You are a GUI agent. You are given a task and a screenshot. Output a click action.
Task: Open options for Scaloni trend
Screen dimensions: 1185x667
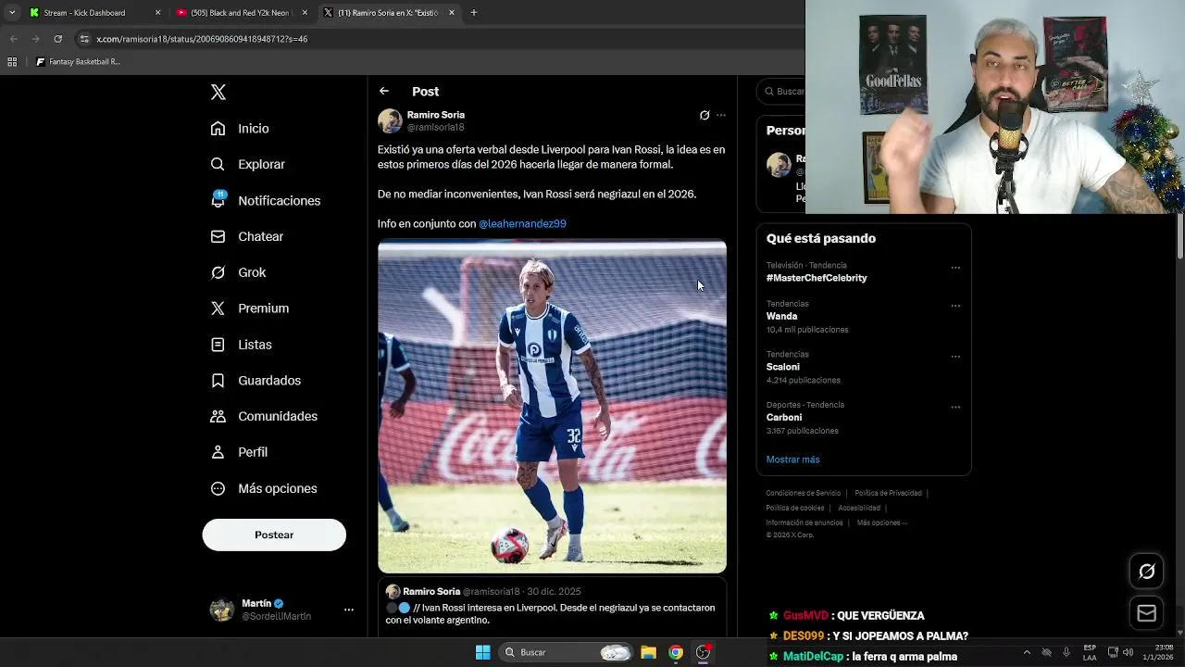955,357
